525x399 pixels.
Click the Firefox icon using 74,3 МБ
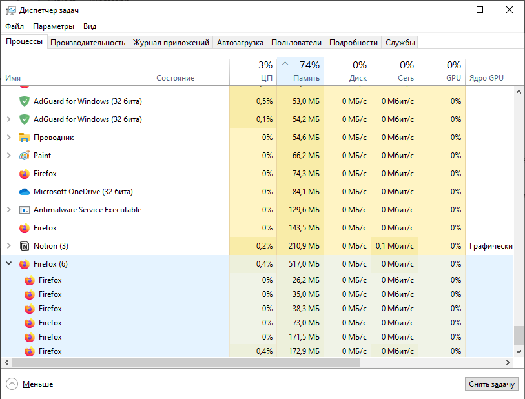click(x=26, y=173)
